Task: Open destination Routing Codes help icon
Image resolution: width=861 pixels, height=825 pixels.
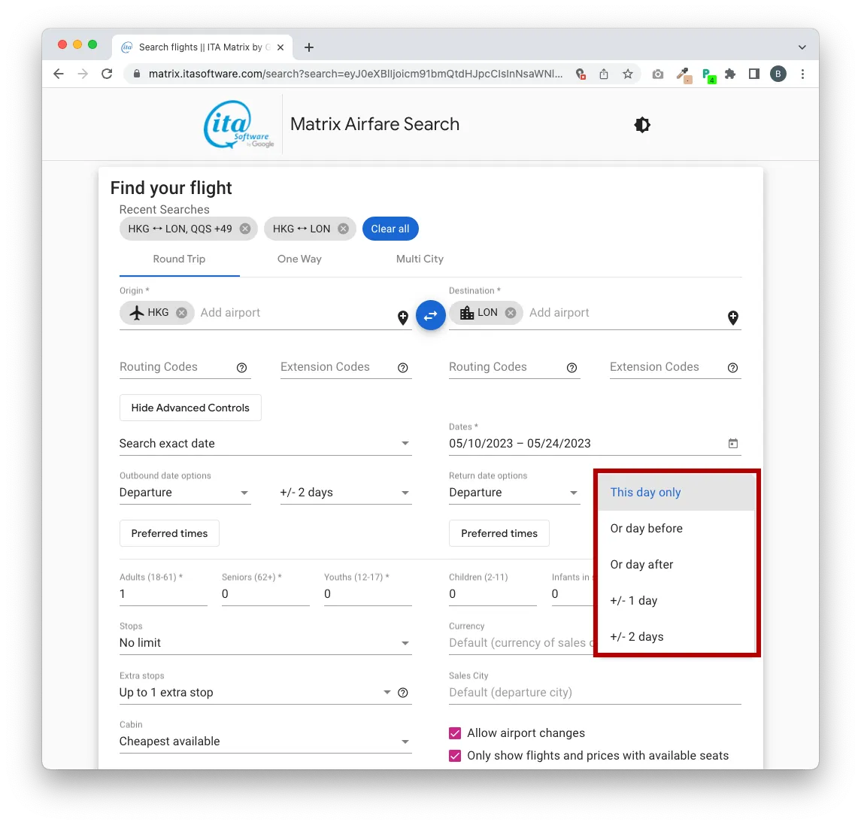Action: point(571,368)
